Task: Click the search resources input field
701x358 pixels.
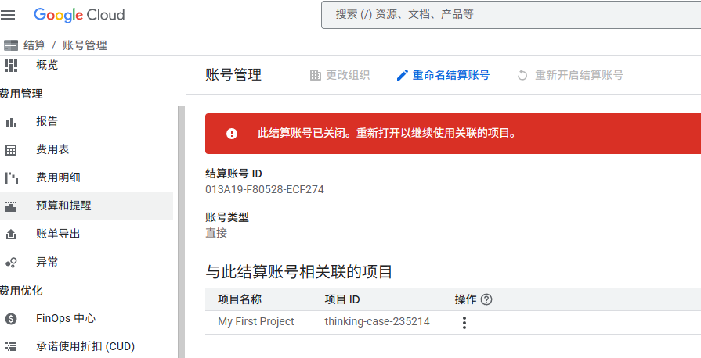Action: [x=511, y=15]
